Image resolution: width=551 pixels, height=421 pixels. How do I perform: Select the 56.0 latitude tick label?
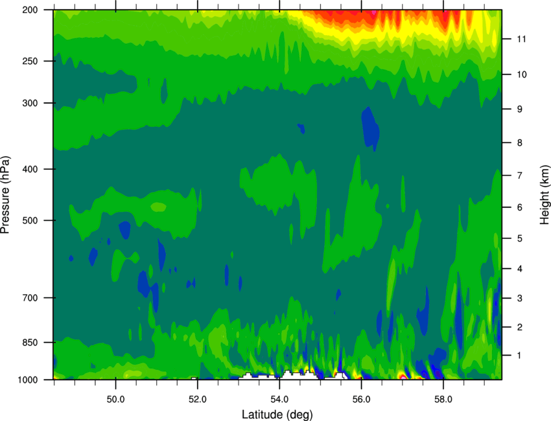pyautogui.click(x=361, y=397)
